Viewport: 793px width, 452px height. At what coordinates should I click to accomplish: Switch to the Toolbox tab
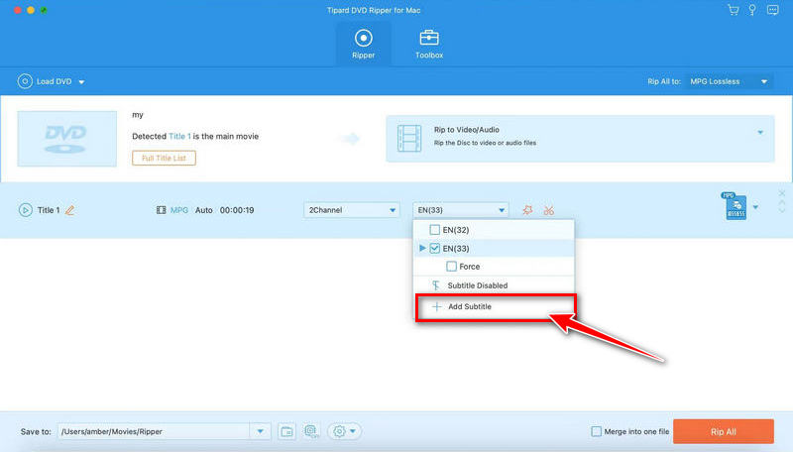click(x=429, y=44)
